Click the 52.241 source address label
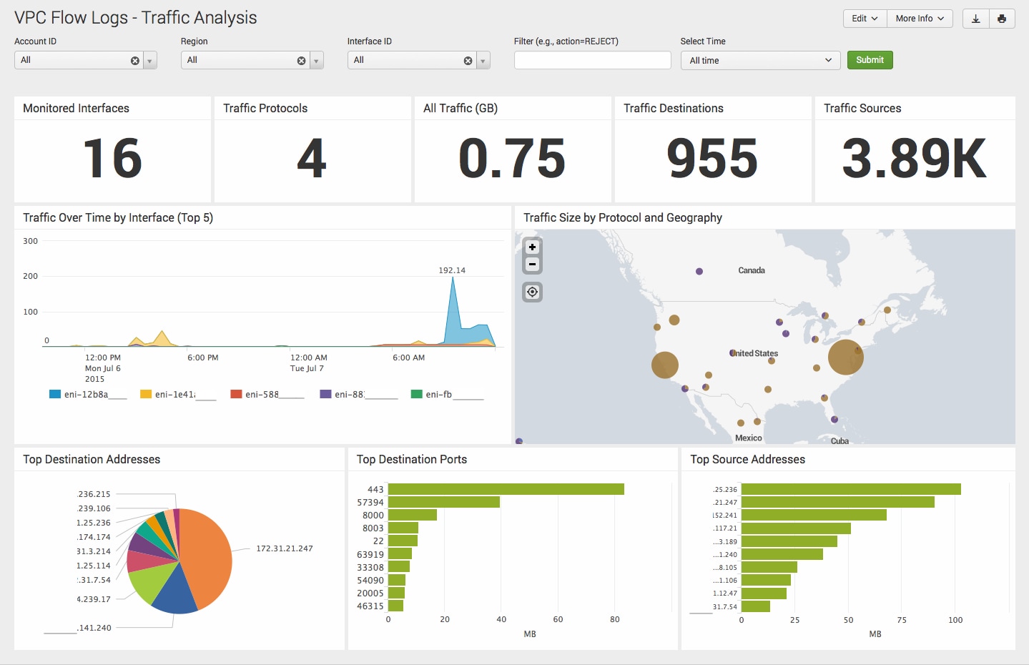Viewport: 1029px width, 665px height. pyautogui.click(x=725, y=516)
